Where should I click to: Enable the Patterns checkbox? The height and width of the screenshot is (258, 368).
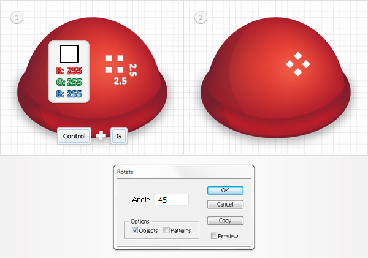pyautogui.click(x=166, y=230)
